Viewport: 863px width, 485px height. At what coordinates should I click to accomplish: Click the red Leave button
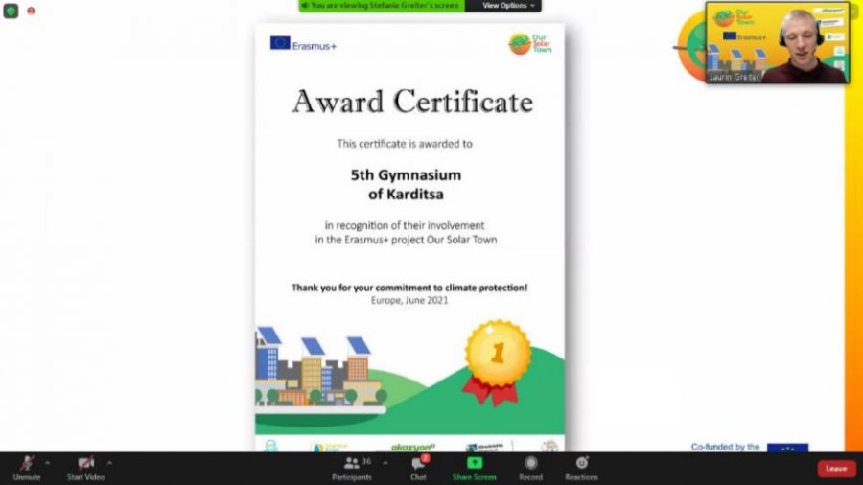point(836,469)
